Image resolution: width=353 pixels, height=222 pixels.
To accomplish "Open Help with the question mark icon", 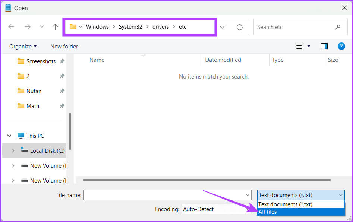I will 341,46.
